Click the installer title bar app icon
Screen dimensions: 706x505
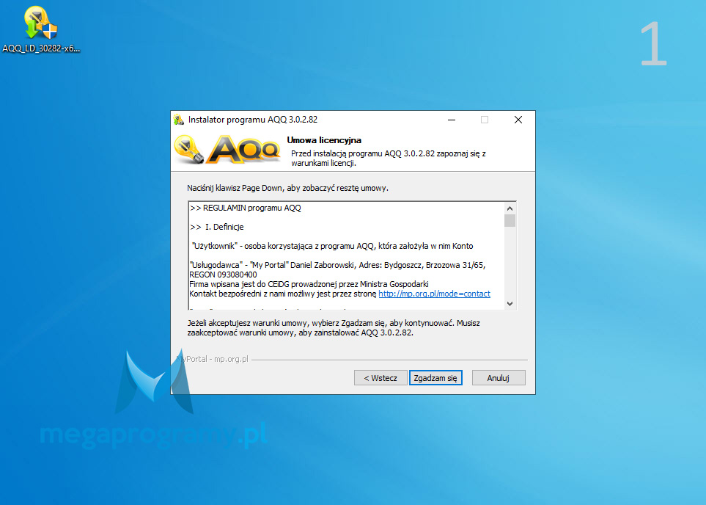pos(179,120)
